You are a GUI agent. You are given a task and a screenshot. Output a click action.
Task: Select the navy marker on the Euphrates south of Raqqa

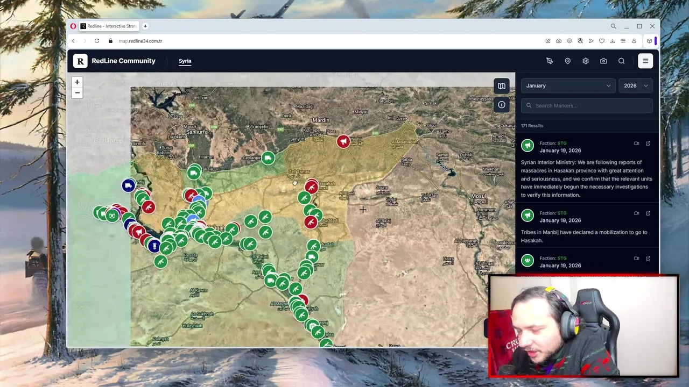click(x=154, y=246)
